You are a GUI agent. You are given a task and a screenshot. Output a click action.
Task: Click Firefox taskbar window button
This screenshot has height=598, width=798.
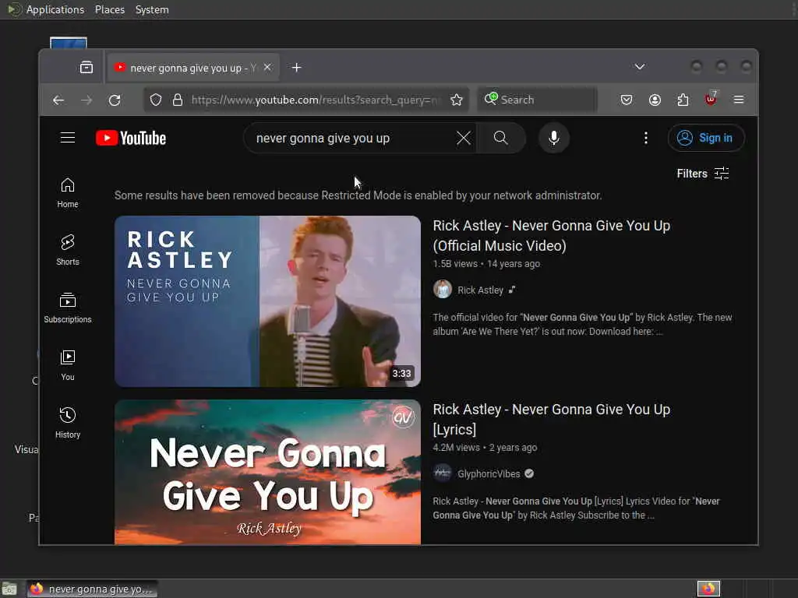coord(92,589)
